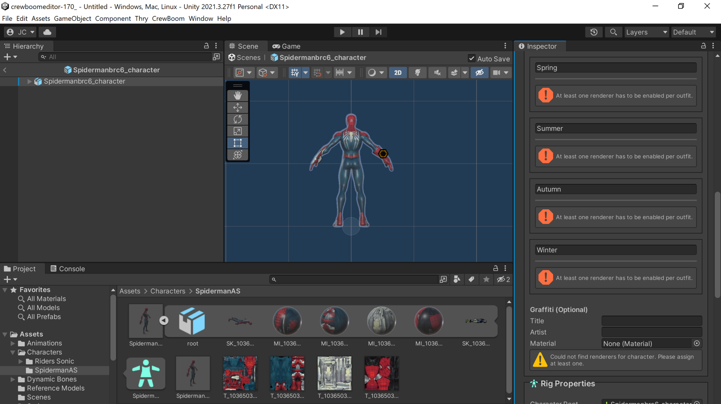This screenshot has width=721, height=404.
Task: Toggle scene effects icon
Action: pyautogui.click(x=454, y=72)
